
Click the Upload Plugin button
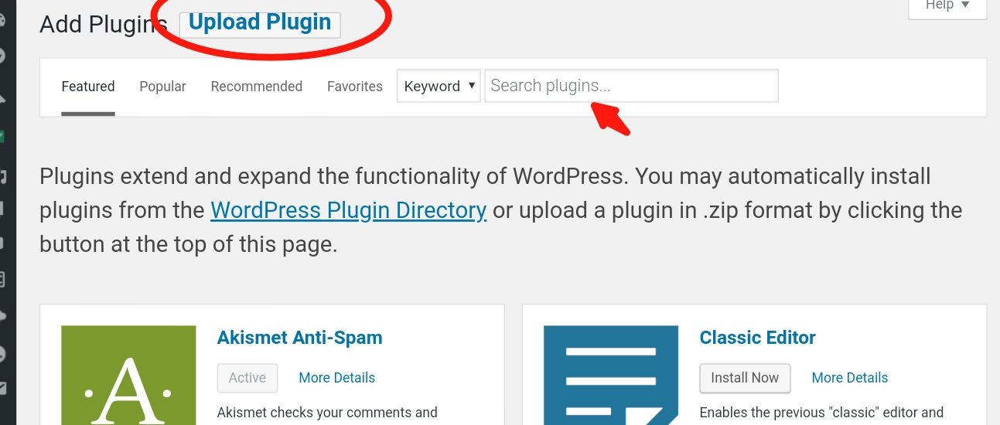(260, 23)
